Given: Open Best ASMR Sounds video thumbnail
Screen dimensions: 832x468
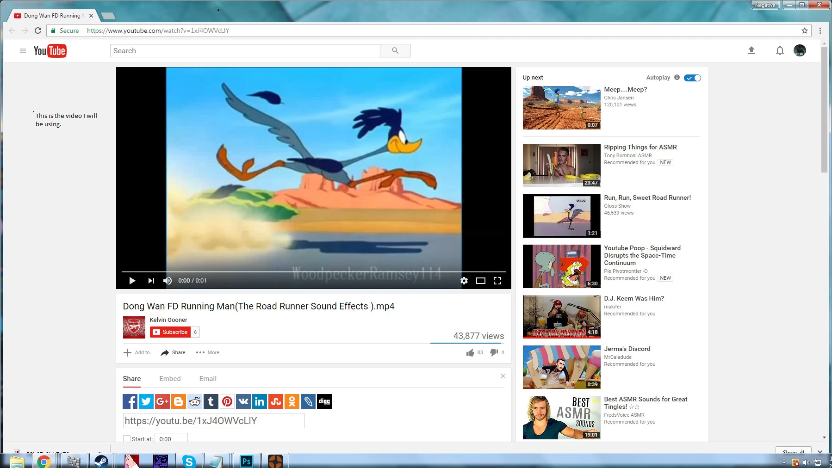Looking at the screenshot, I should [x=562, y=418].
